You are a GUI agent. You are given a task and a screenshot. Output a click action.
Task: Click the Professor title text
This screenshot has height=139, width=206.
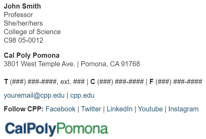pyautogui.click(x=18, y=15)
